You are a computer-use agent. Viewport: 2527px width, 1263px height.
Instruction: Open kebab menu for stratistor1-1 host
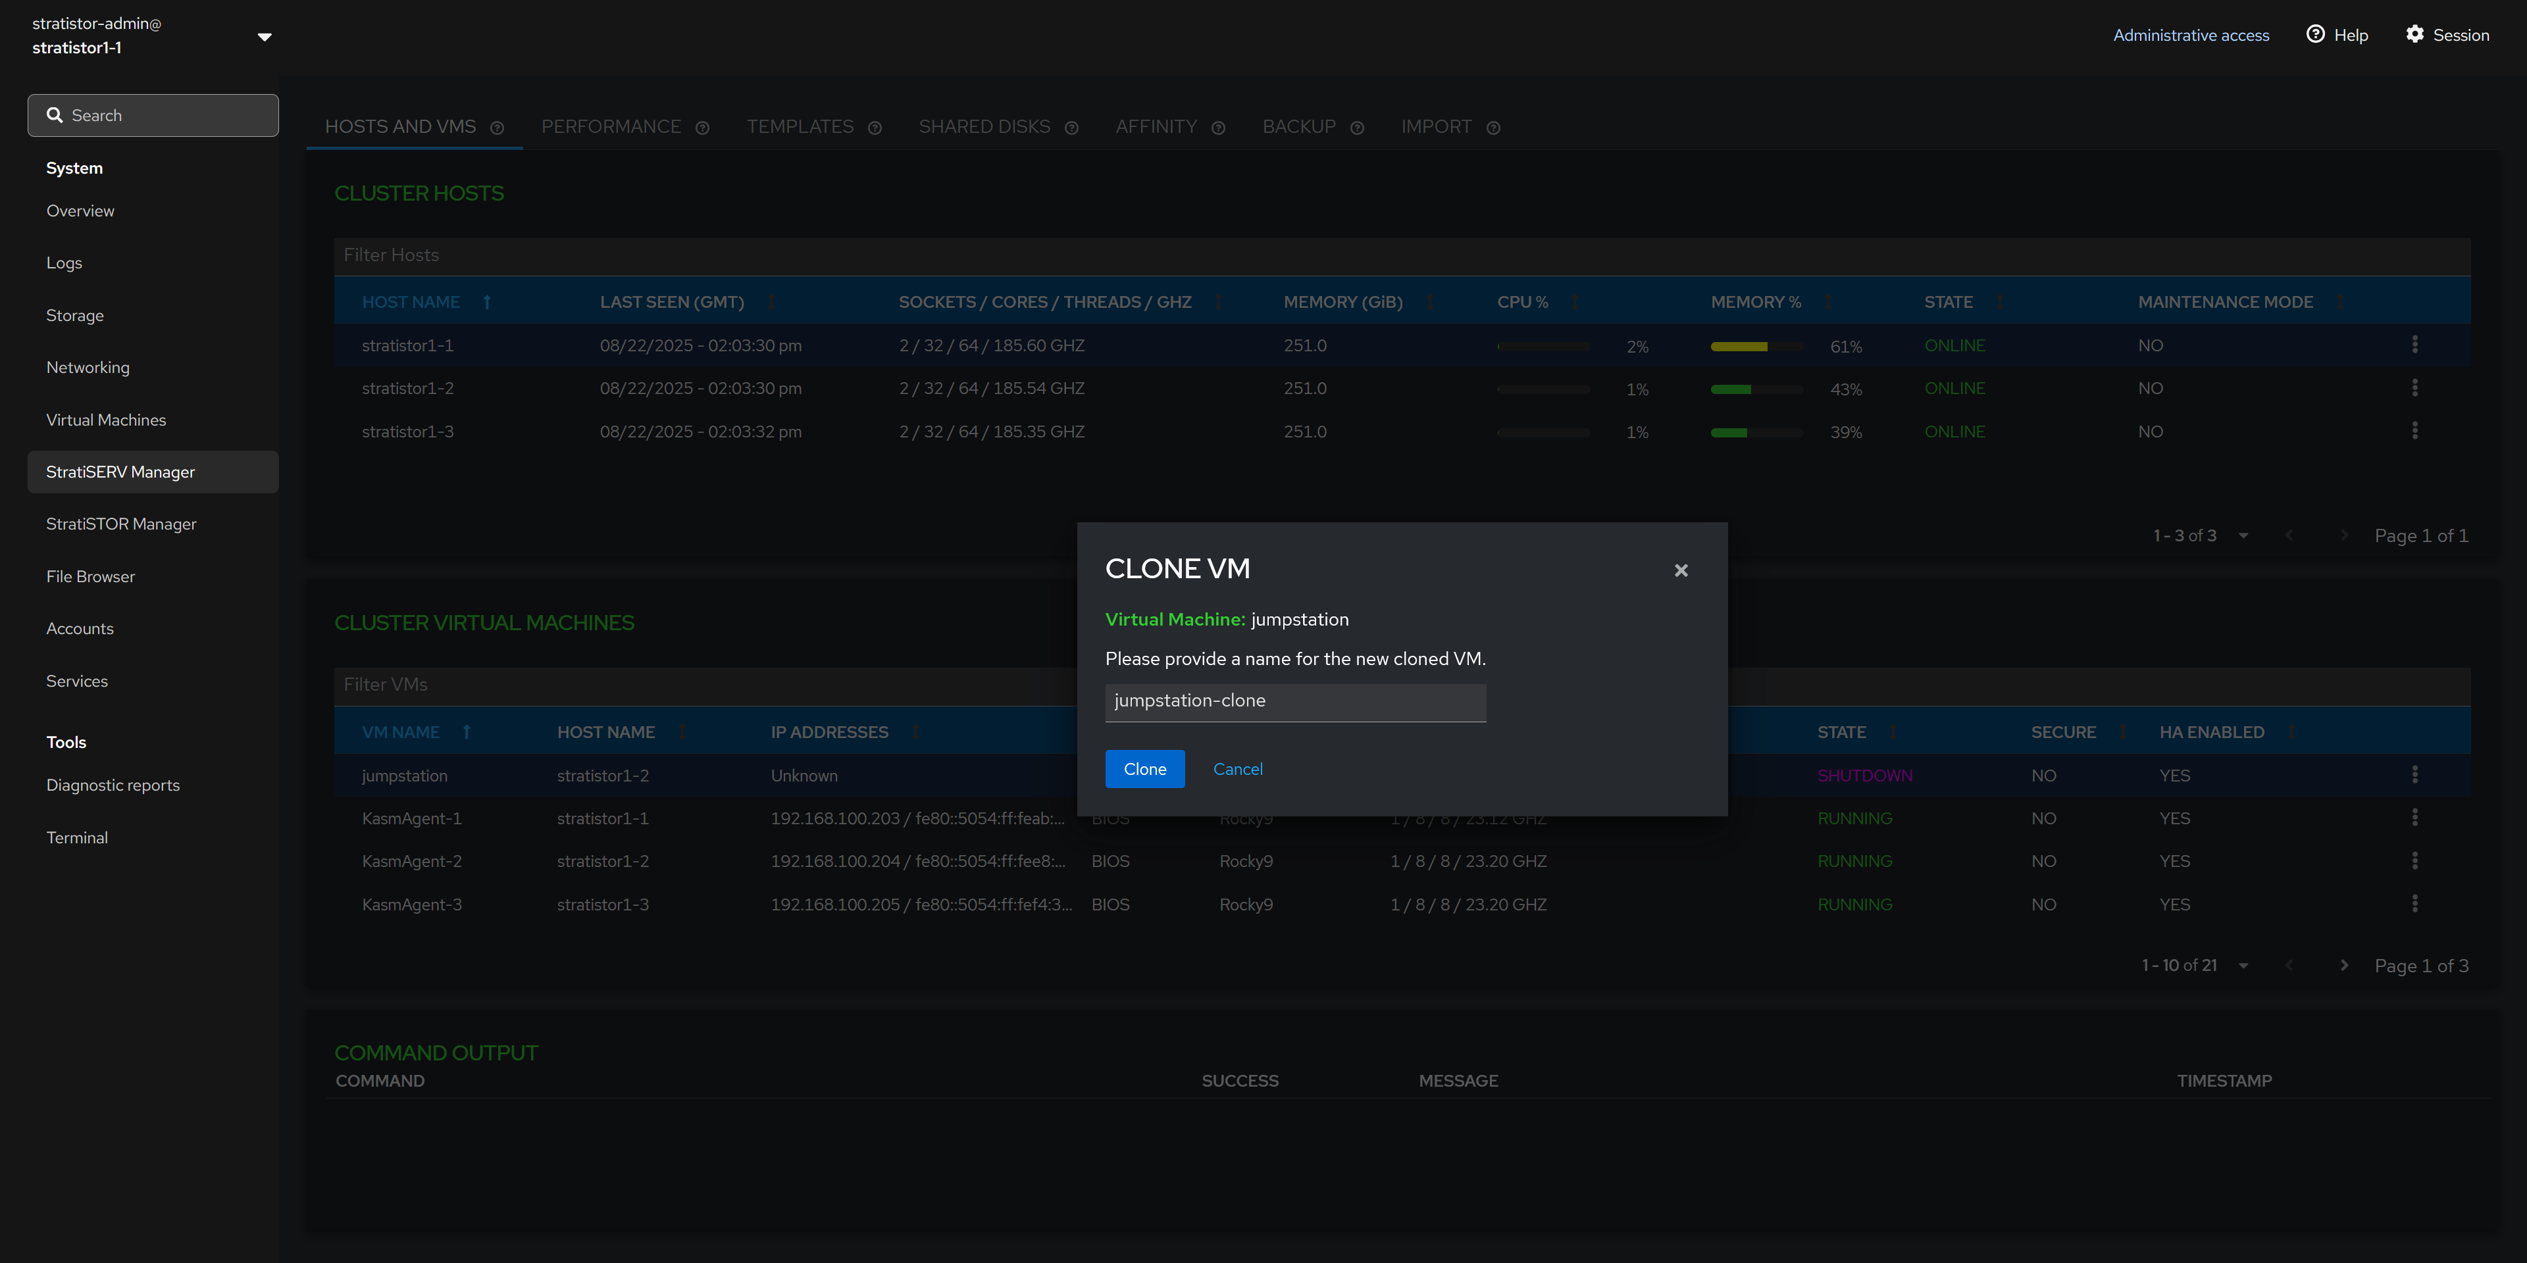tap(2414, 344)
